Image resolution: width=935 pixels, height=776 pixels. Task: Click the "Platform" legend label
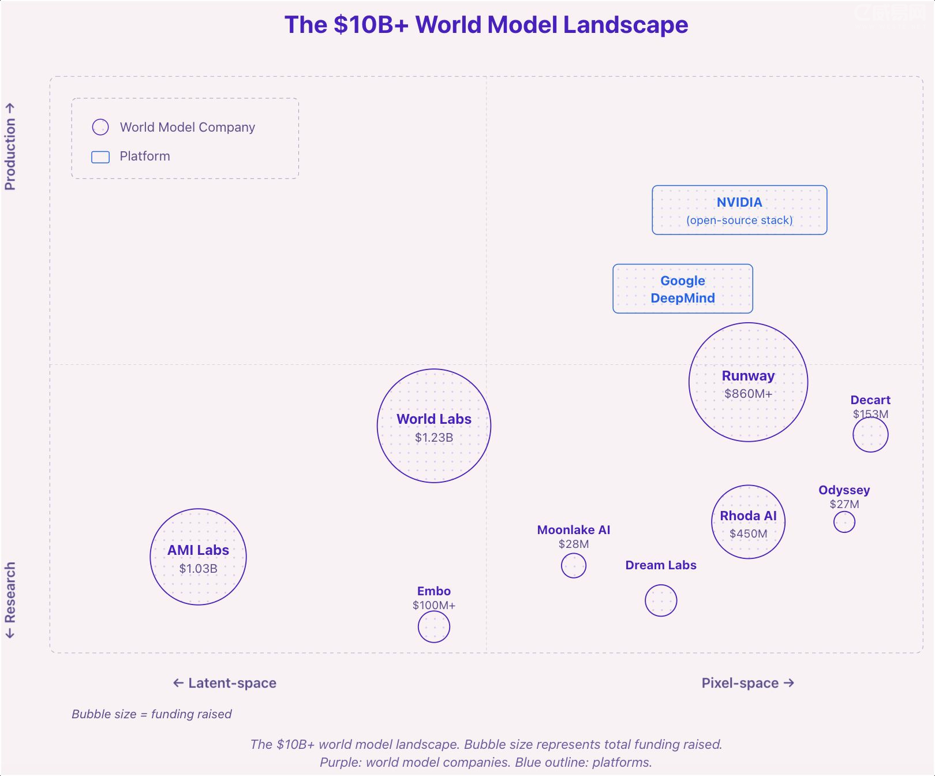tap(145, 156)
